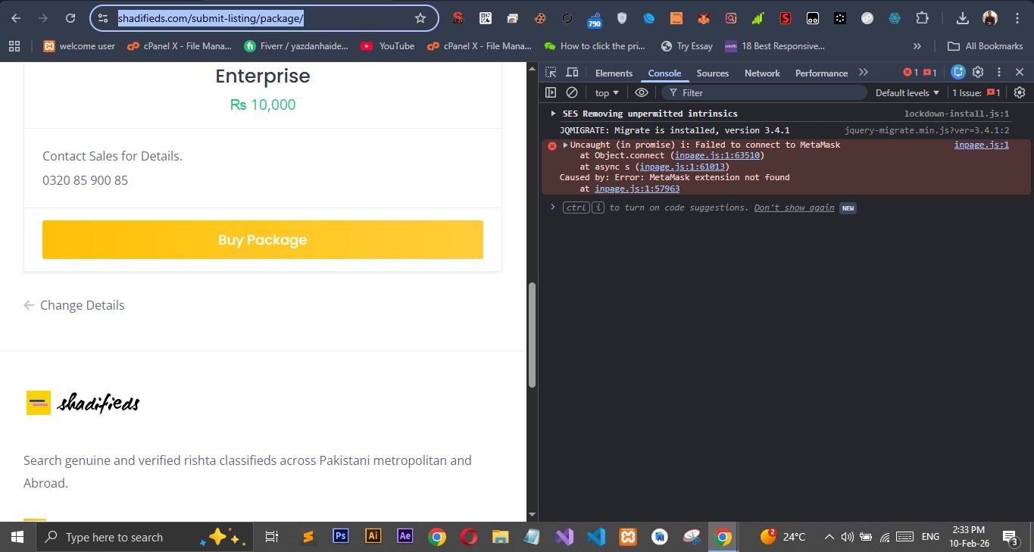Open the Default levels dropdown
Image resolution: width=1034 pixels, height=552 pixels.
pyautogui.click(x=907, y=92)
